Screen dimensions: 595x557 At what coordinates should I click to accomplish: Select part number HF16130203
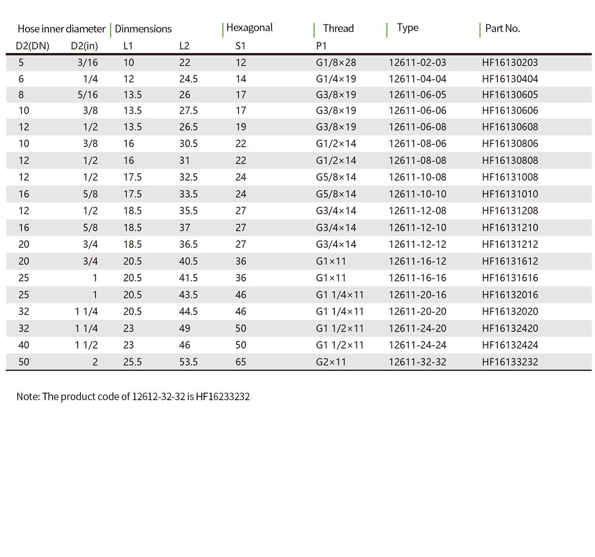tap(510, 63)
